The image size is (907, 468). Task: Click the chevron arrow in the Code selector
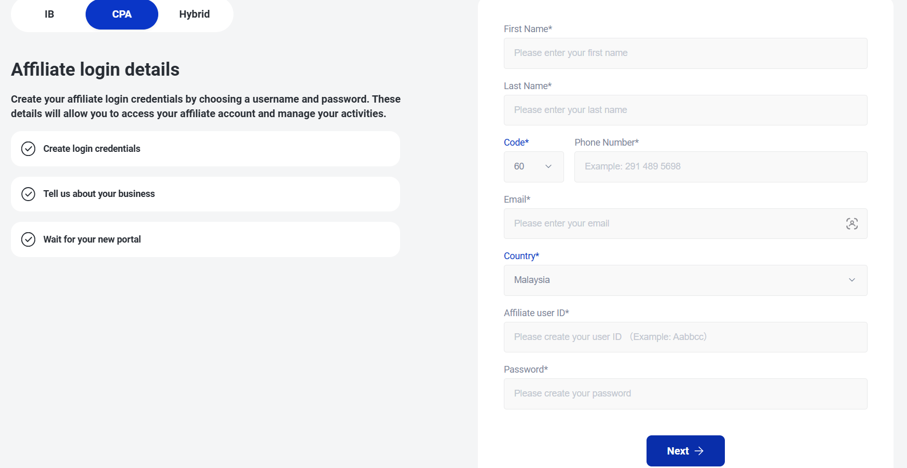click(548, 166)
